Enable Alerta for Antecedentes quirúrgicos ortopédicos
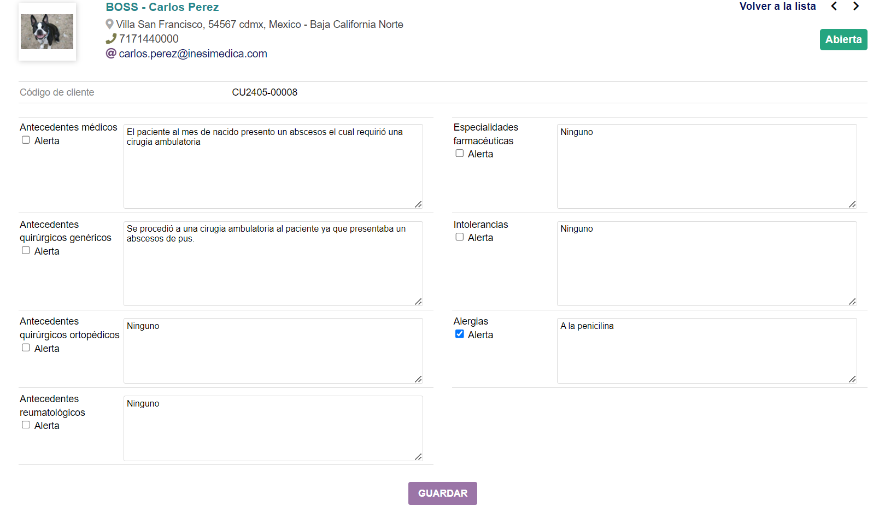 [26, 348]
